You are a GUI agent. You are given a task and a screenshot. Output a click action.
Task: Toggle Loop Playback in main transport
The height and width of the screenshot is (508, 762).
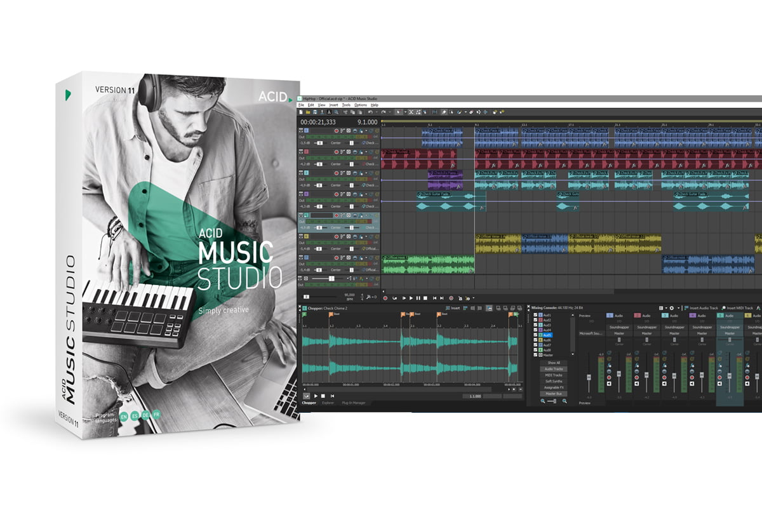click(395, 298)
